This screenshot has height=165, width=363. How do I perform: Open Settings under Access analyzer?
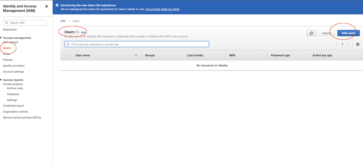pos(12,100)
